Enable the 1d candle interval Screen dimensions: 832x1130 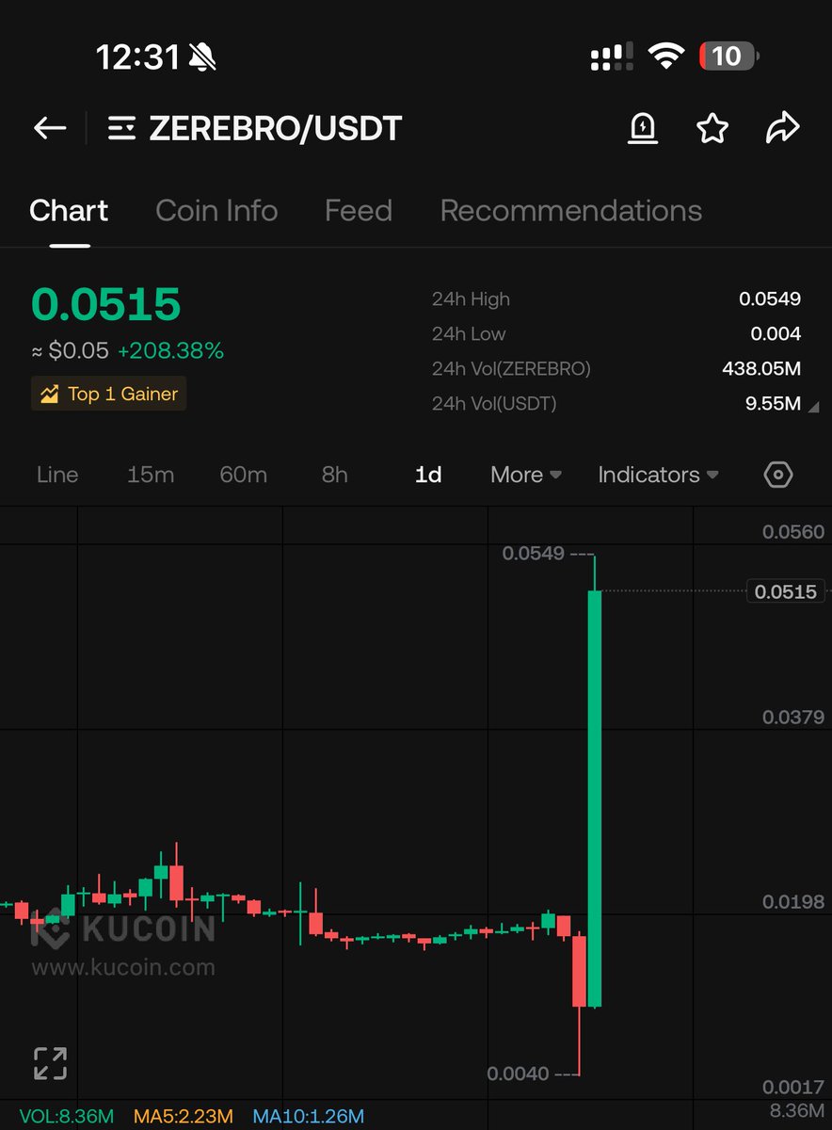pos(427,475)
